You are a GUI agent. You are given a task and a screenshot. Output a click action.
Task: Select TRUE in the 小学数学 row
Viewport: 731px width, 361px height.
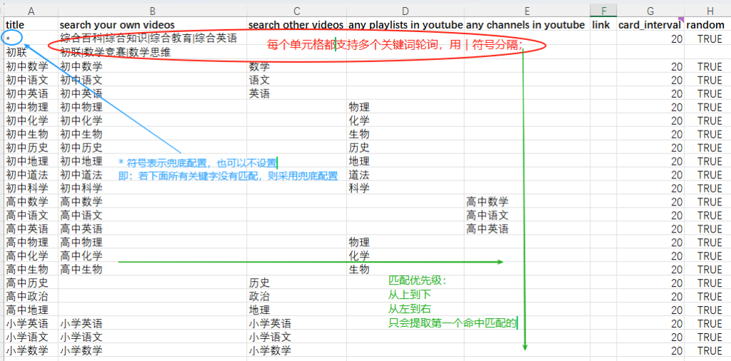[x=707, y=350]
